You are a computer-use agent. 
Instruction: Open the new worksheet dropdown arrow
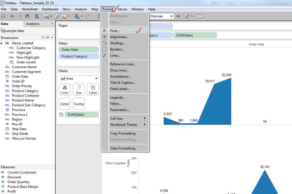point(51,16)
